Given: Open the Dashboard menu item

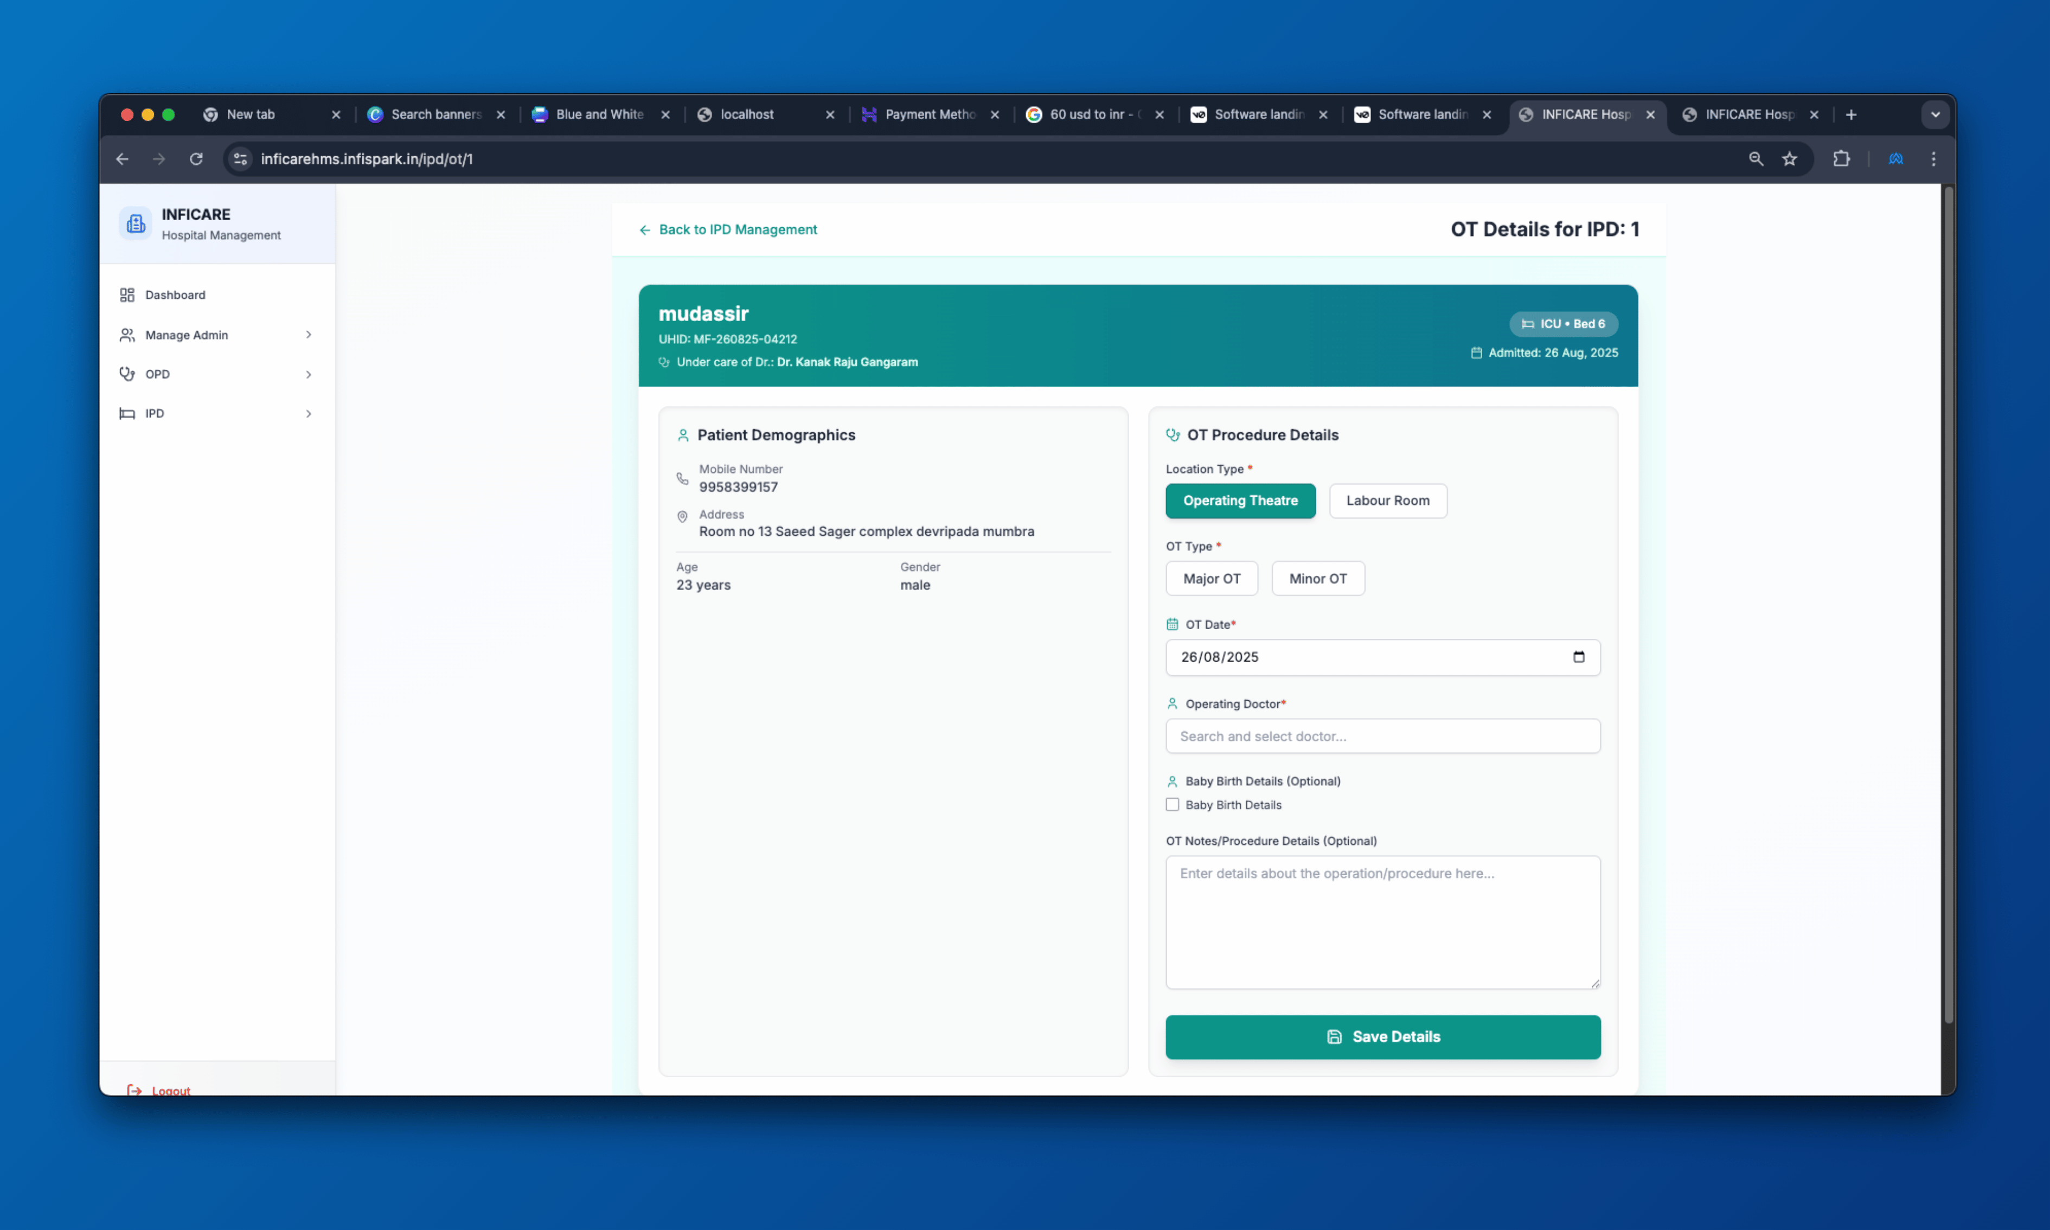Looking at the screenshot, I should [x=175, y=295].
